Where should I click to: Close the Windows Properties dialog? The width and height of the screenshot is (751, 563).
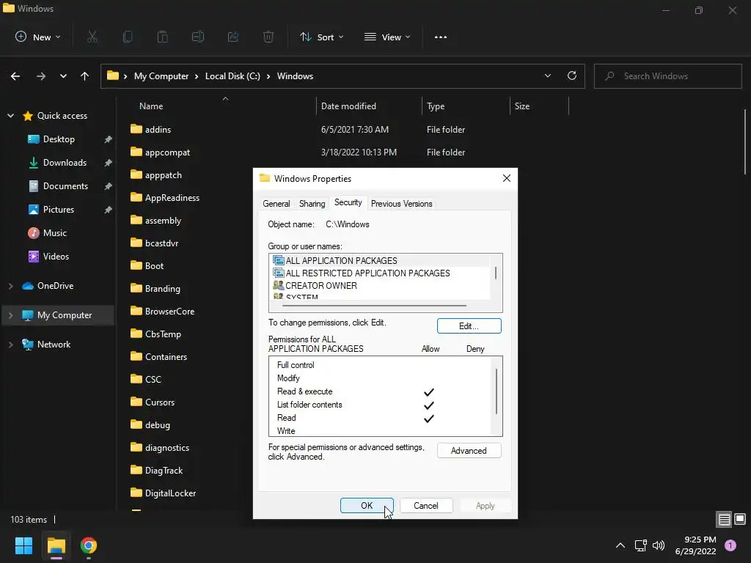507,179
